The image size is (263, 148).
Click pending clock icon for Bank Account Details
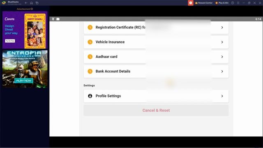(x=90, y=71)
